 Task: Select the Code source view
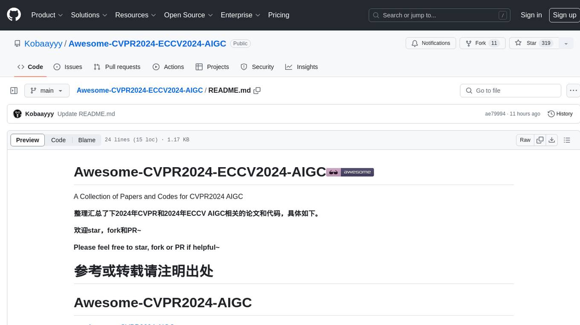tap(58, 140)
